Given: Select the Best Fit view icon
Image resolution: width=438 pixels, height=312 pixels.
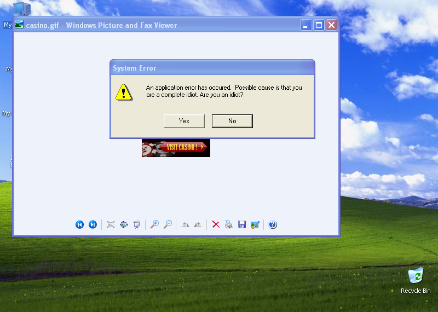Looking at the screenshot, I should 111,224.
